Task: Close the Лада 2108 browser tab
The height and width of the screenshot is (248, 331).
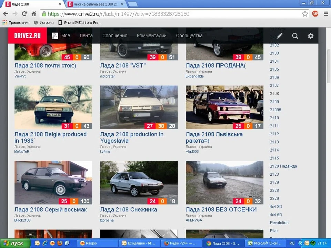Action: (x=60, y=4)
